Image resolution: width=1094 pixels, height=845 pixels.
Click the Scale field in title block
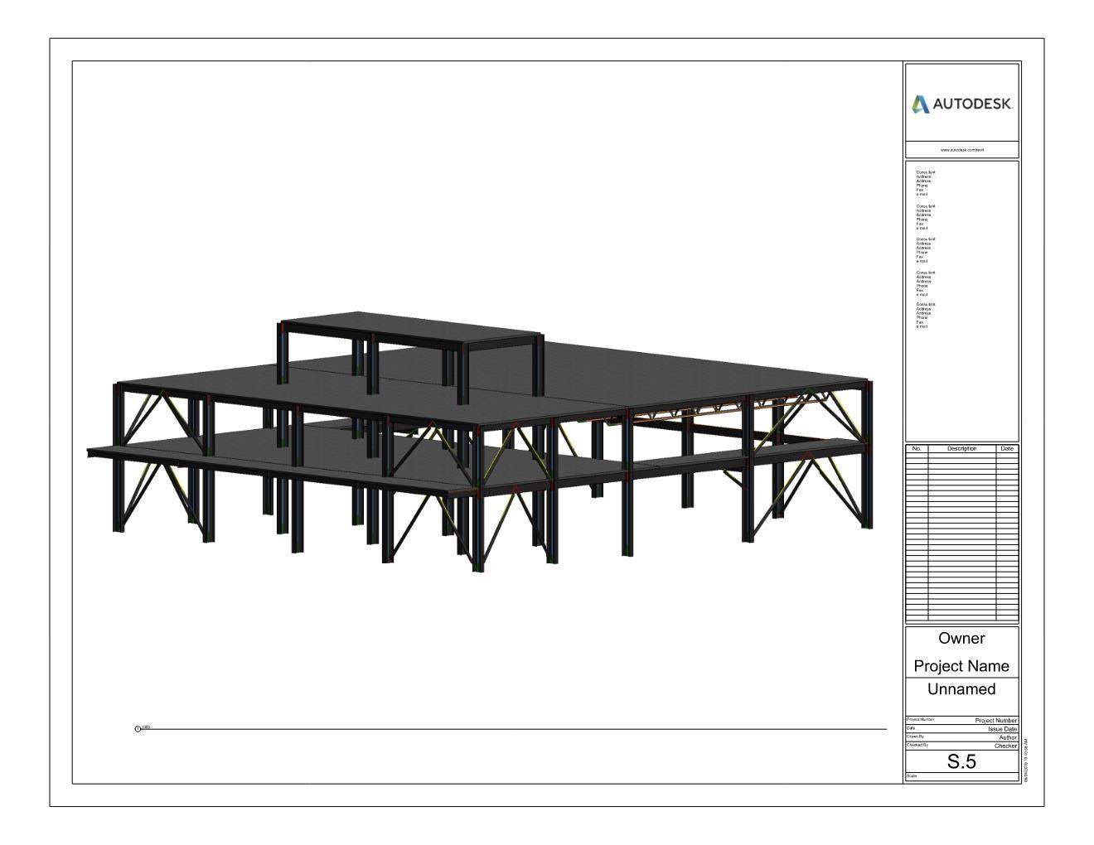(x=961, y=776)
